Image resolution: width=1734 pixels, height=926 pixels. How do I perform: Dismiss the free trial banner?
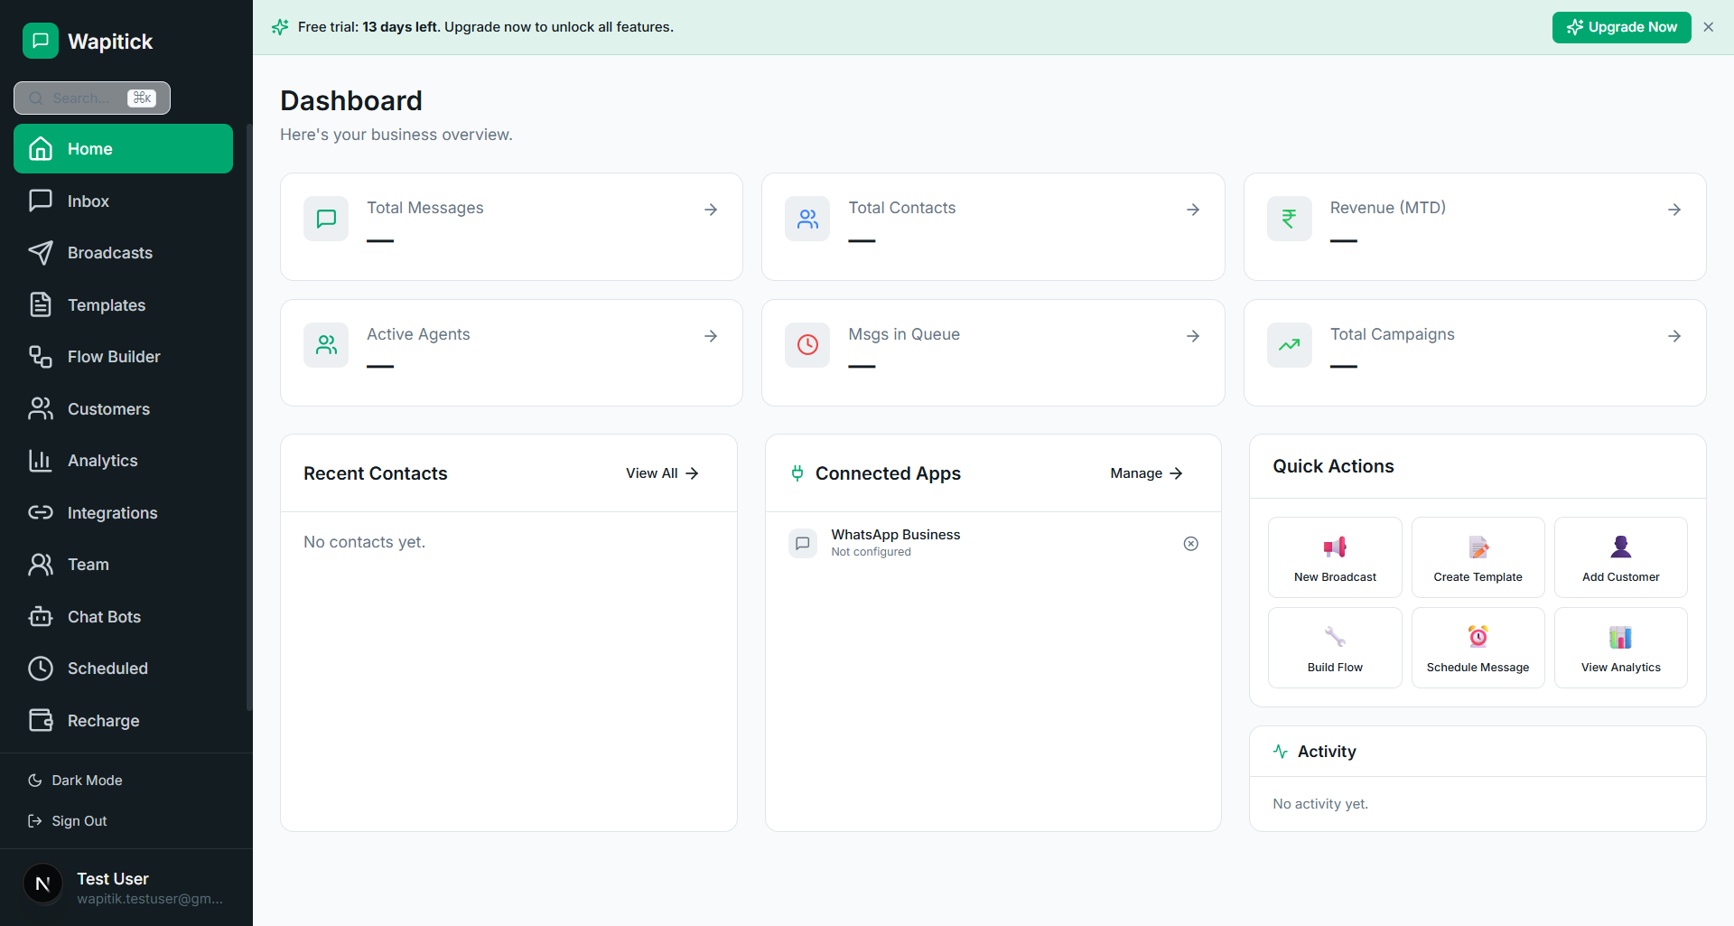[x=1709, y=27]
